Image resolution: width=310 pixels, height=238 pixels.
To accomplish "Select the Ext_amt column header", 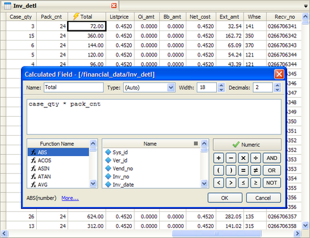I will [x=229, y=17].
